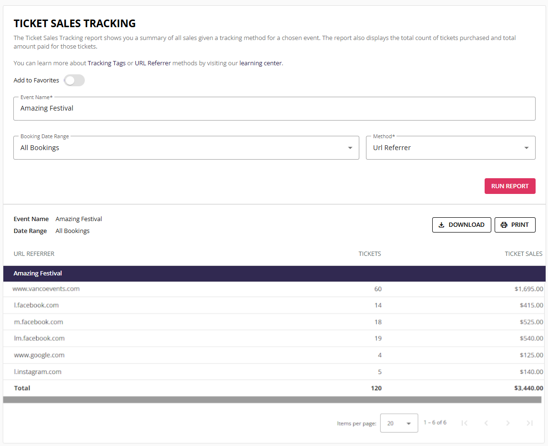Click the Download button
Screen dimensions: 548x446
pyautogui.click(x=461, y=225)
